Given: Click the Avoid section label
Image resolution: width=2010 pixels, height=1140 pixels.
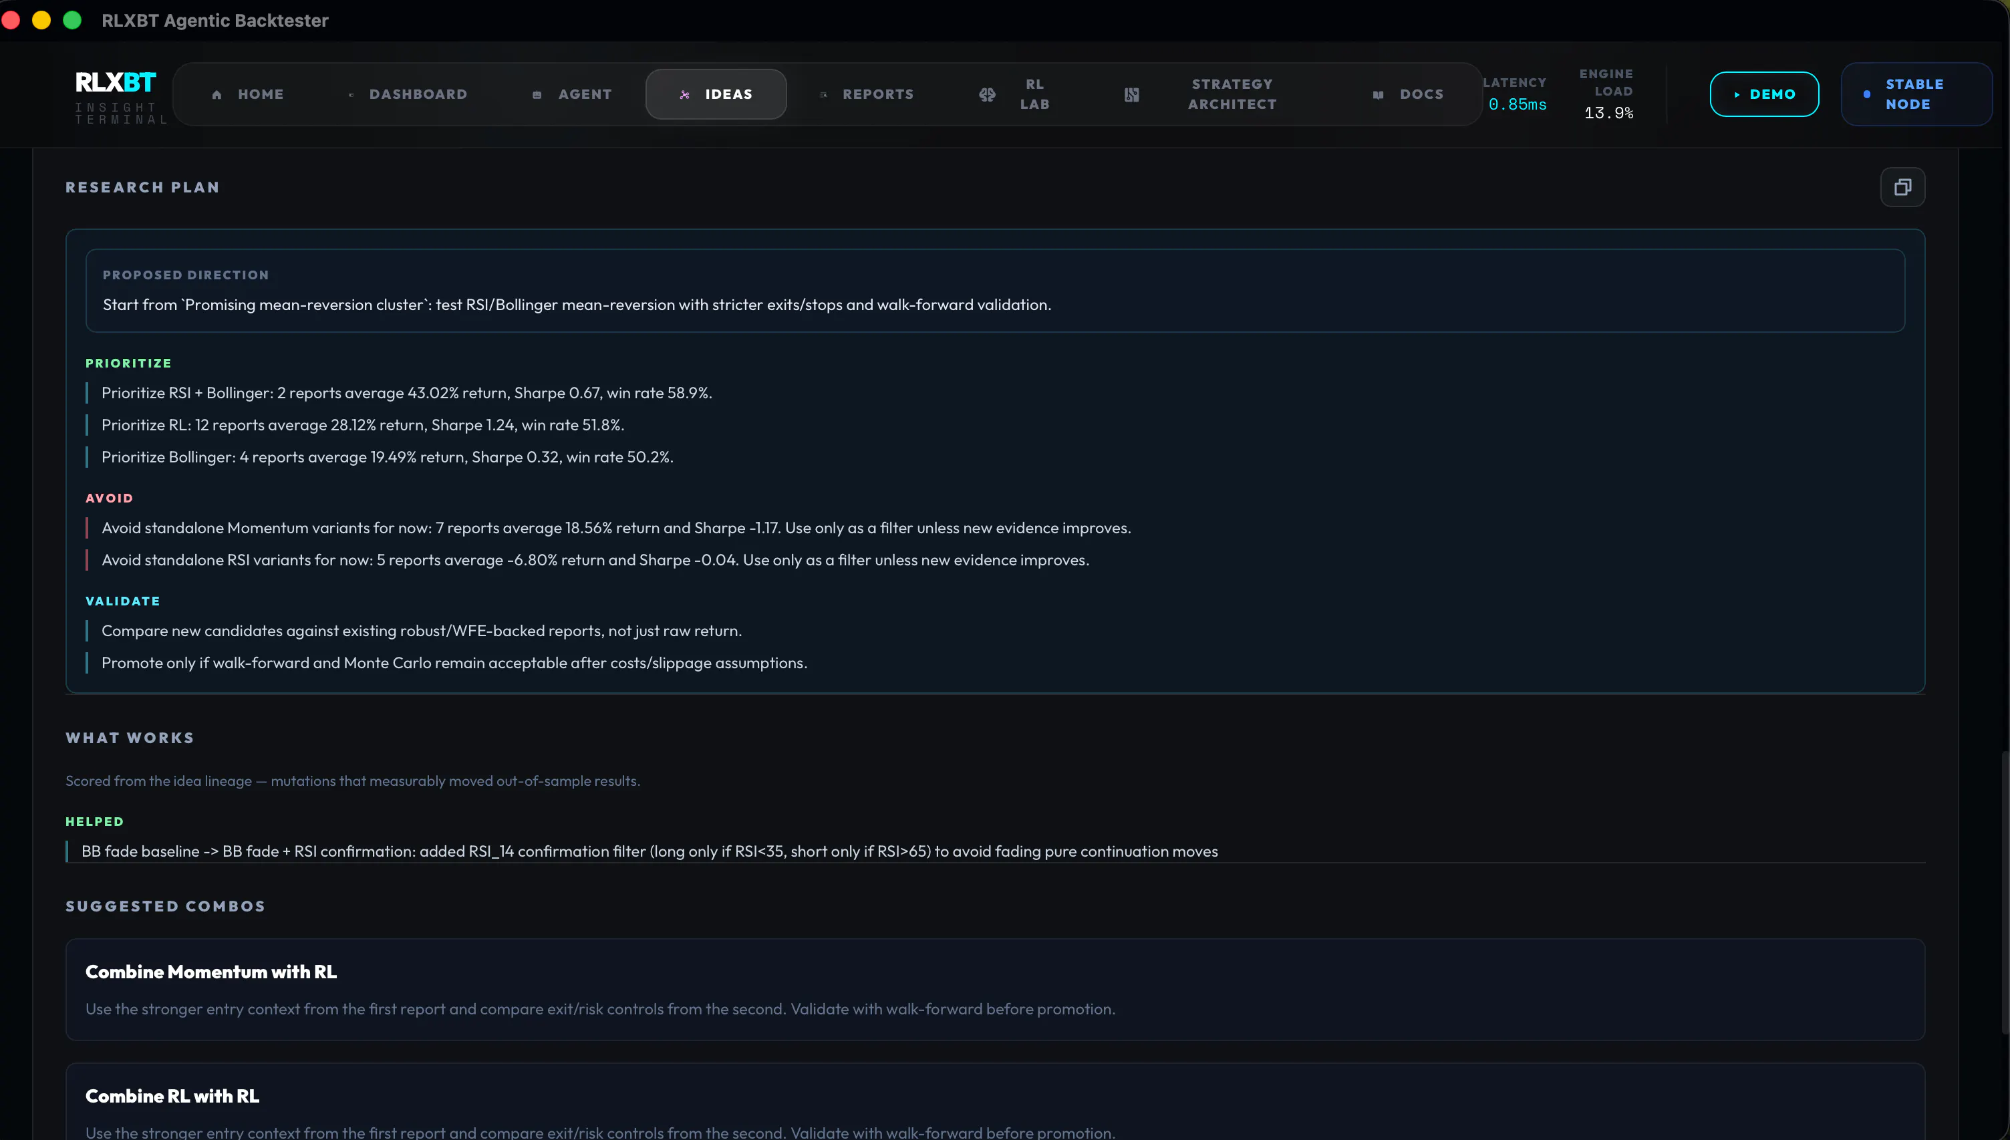Looking at the screenshot, I should click(110, 498).
